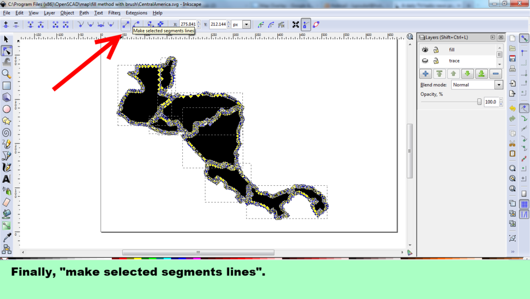Click the X coordinate input field
Viewport: 530px width, 299px height.
click(187, 24)
